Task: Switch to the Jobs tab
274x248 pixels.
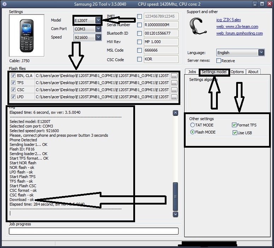Action: tap(192, 72)
